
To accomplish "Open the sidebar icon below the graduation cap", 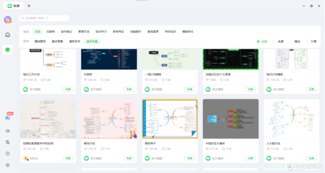I will point(8,142).
